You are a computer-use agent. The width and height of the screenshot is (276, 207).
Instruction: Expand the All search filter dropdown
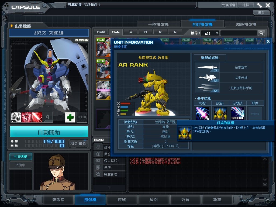click(217, 33)
